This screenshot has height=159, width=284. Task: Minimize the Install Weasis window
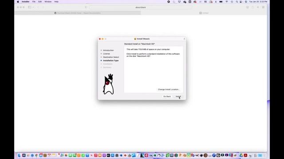(103, 39)
